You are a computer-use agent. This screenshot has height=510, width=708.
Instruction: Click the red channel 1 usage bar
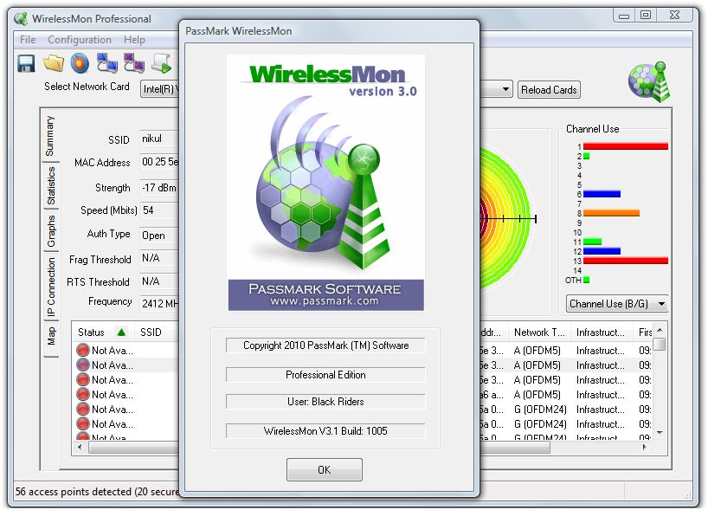626,146
